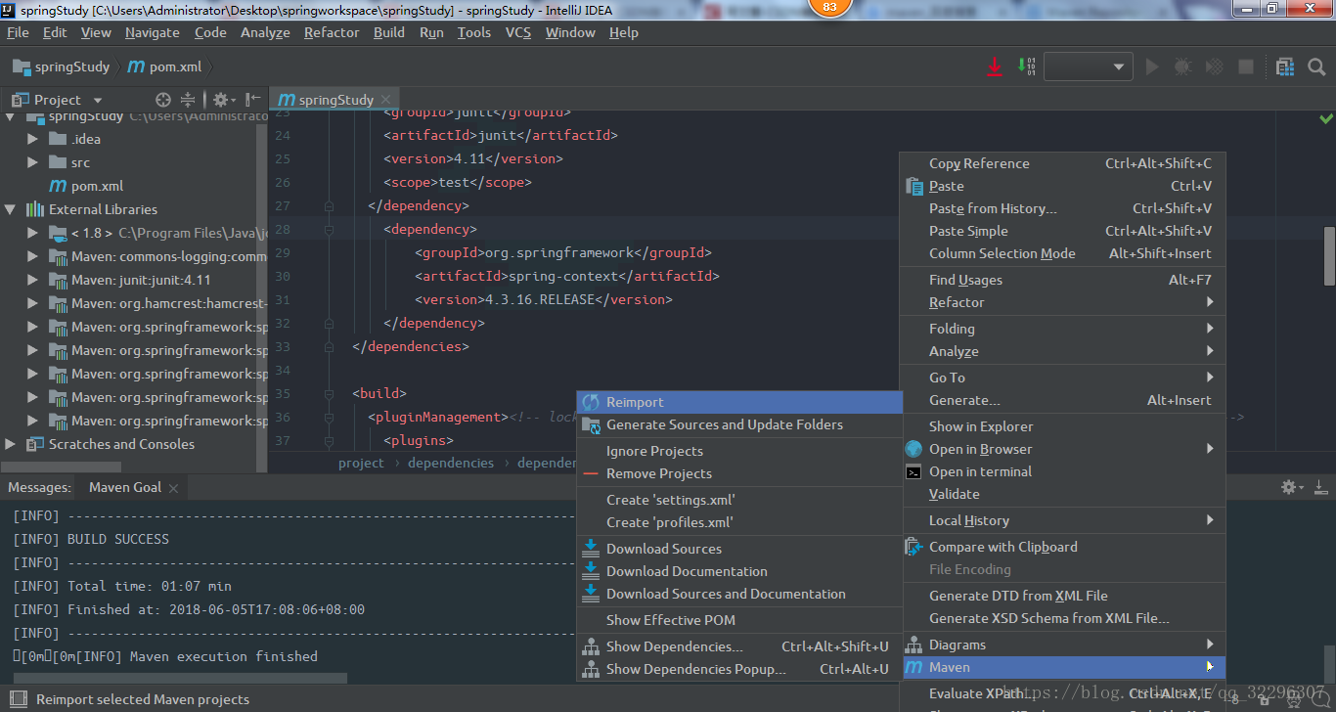Close the Maven Goal messages tab
The image size is (1336, 712).
[x=173, y=487]
